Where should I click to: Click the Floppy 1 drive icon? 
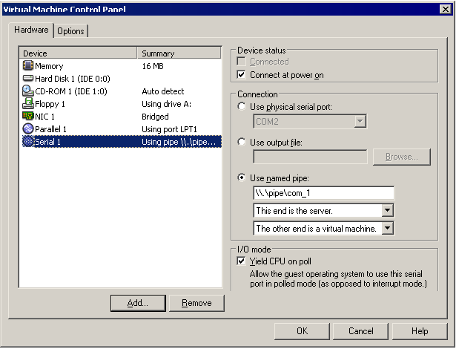pos(28,104)
